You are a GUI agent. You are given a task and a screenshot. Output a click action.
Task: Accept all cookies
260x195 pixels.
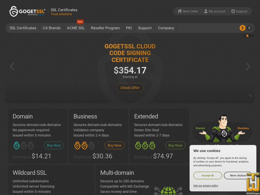pyautogui.click(x=208, y=175)
